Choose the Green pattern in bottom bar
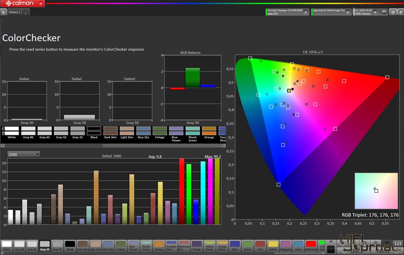Screen dimensions: 404x255 (247, 246)
